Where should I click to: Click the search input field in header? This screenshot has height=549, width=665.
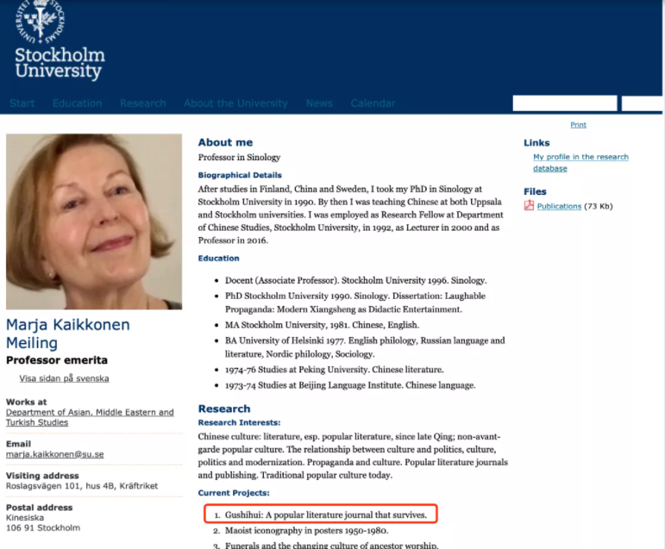pos(564,103)
